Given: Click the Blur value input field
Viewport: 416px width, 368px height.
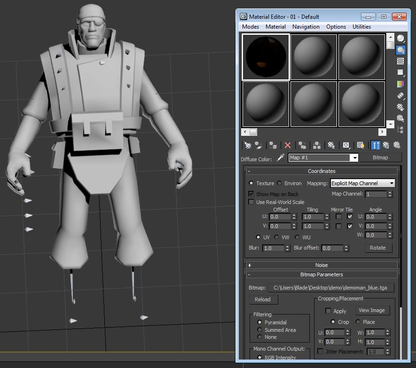Looking at the screenshot, I should tap(274, 248).
